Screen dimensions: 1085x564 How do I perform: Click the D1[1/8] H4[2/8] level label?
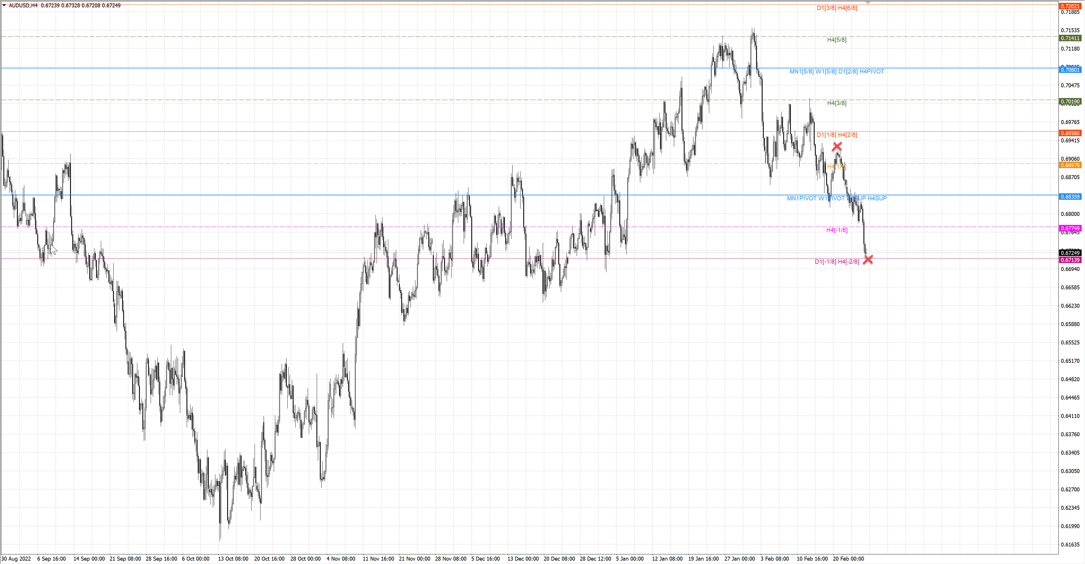pos(836,135)
